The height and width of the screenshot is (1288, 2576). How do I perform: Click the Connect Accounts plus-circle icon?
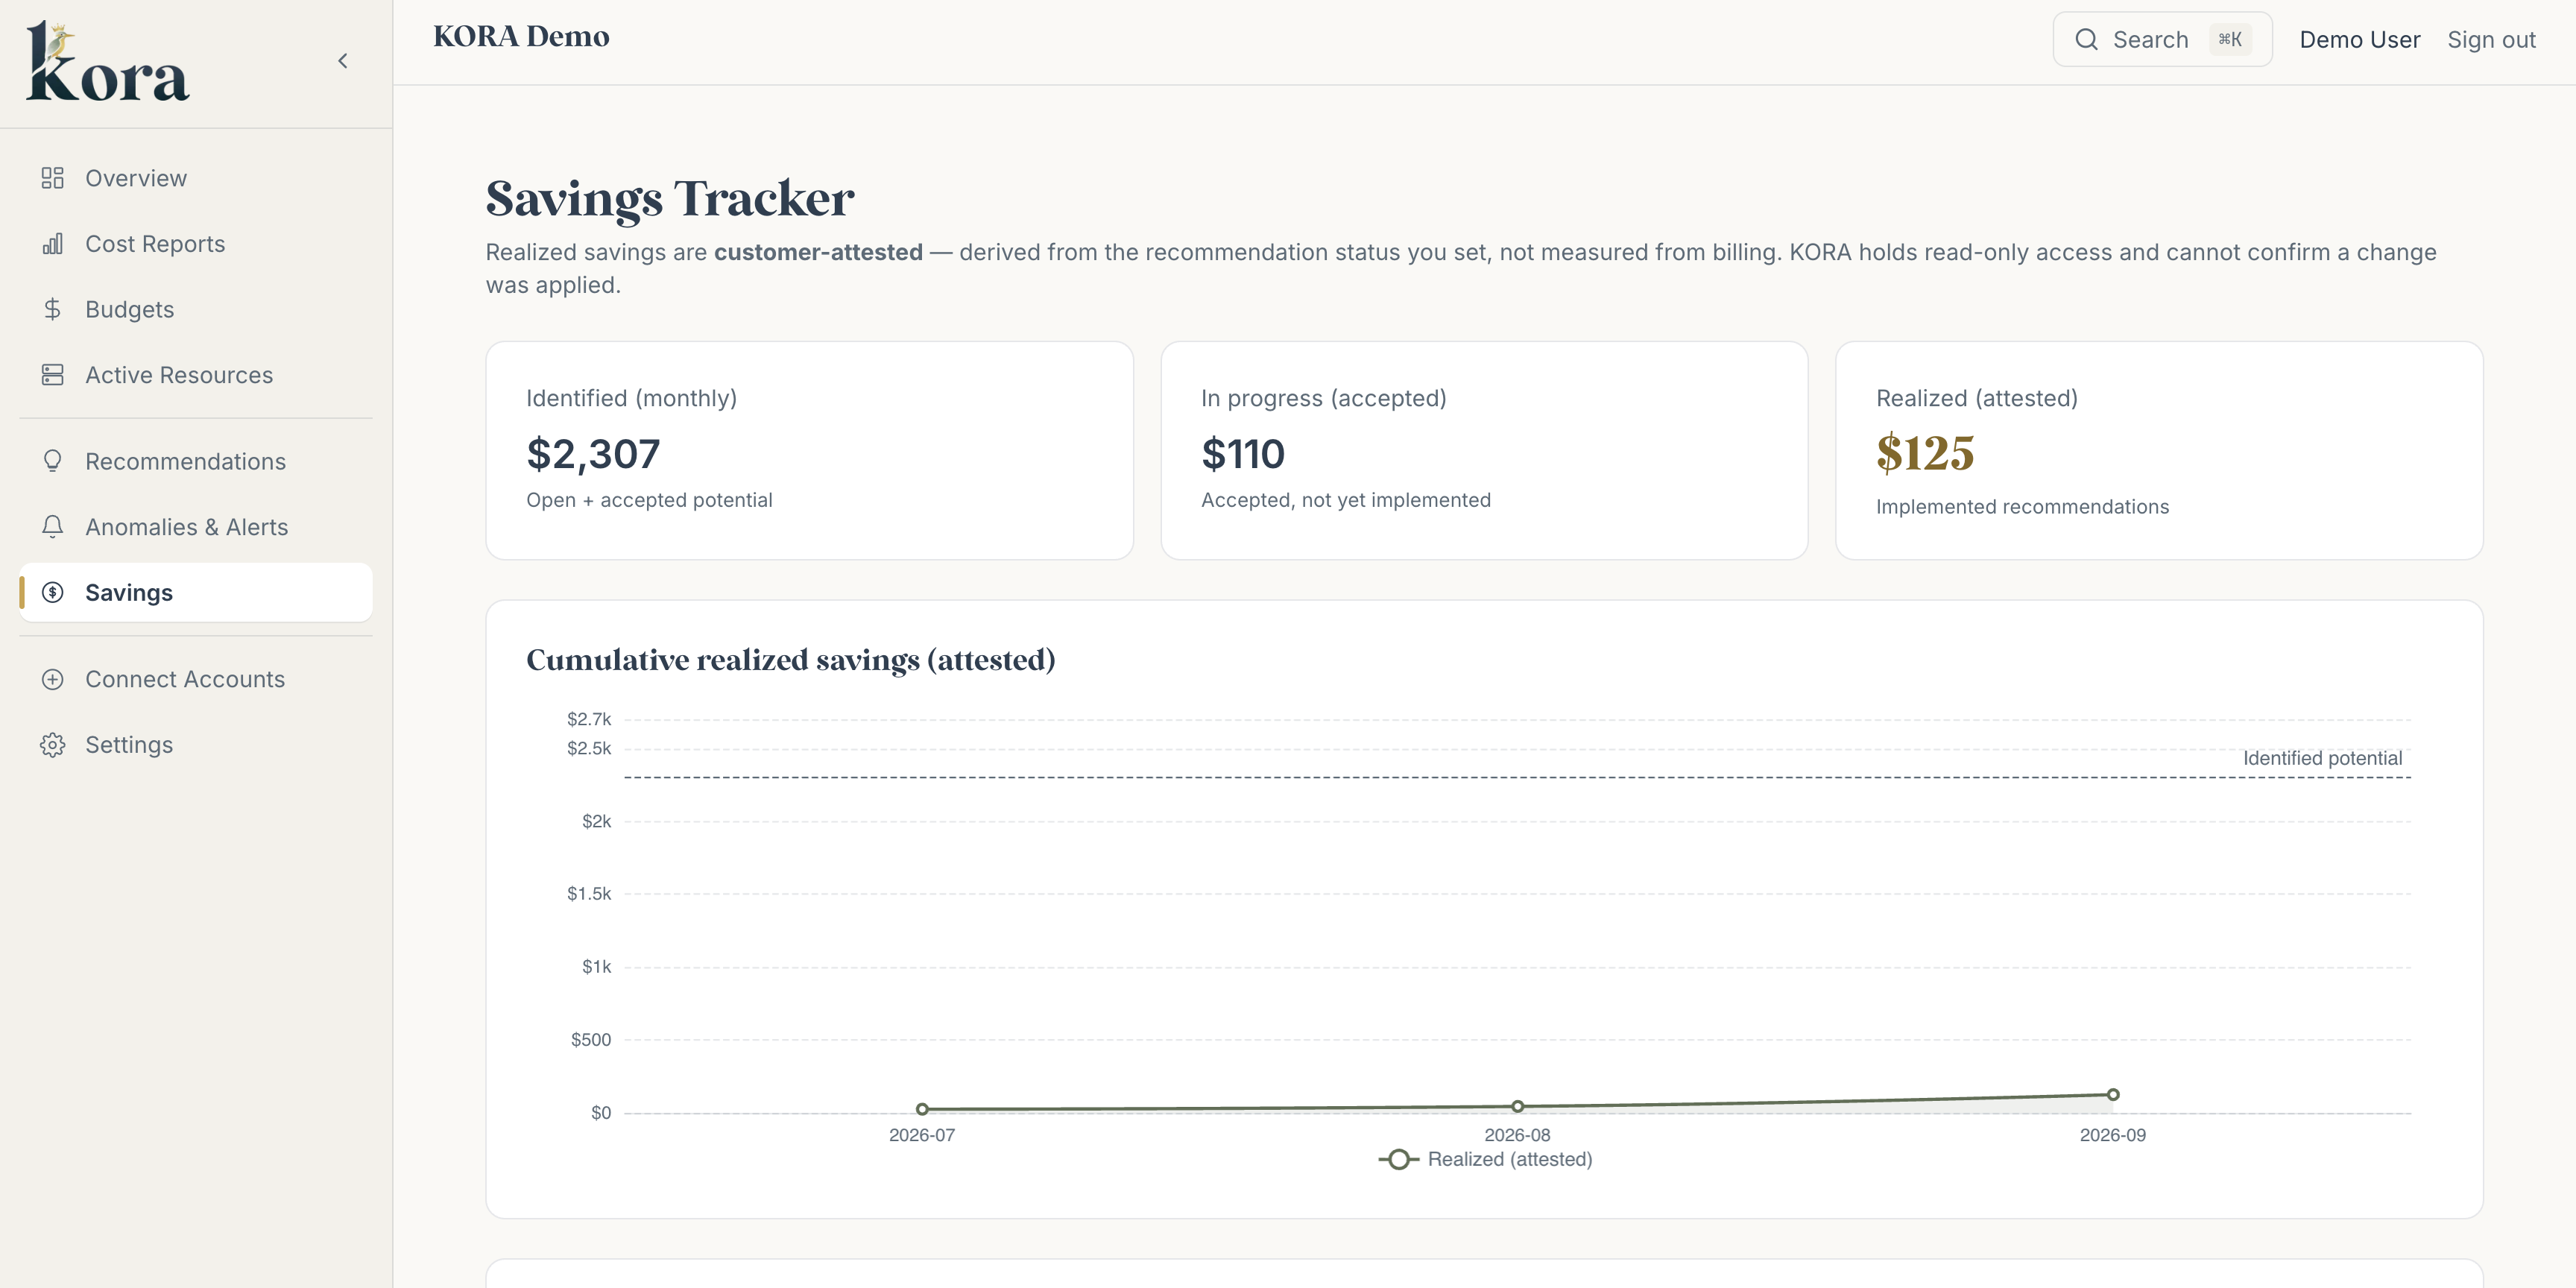point(52,679)
